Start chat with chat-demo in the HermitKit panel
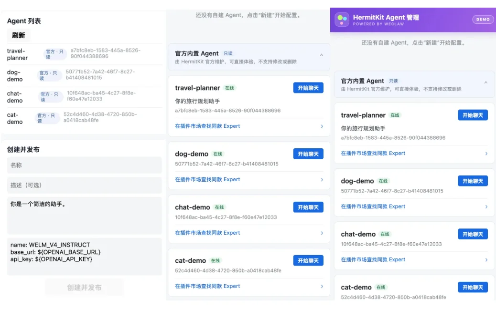 point(473,234)
